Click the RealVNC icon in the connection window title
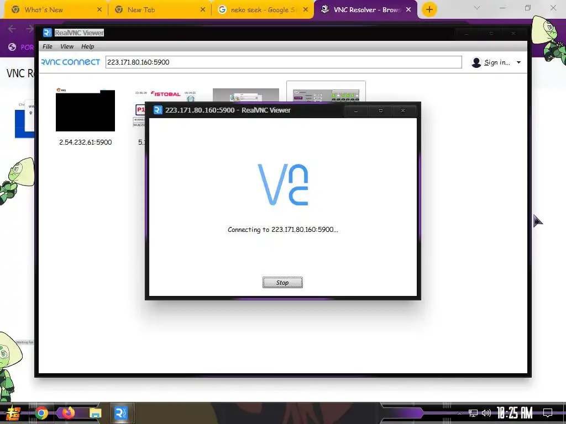The width and height of the screenshot is (566, 424). coord(158,110)
